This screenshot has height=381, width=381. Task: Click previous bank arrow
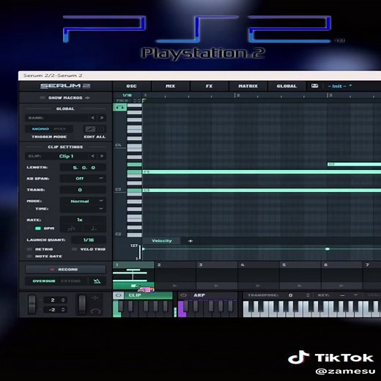[x=93, y=118]
